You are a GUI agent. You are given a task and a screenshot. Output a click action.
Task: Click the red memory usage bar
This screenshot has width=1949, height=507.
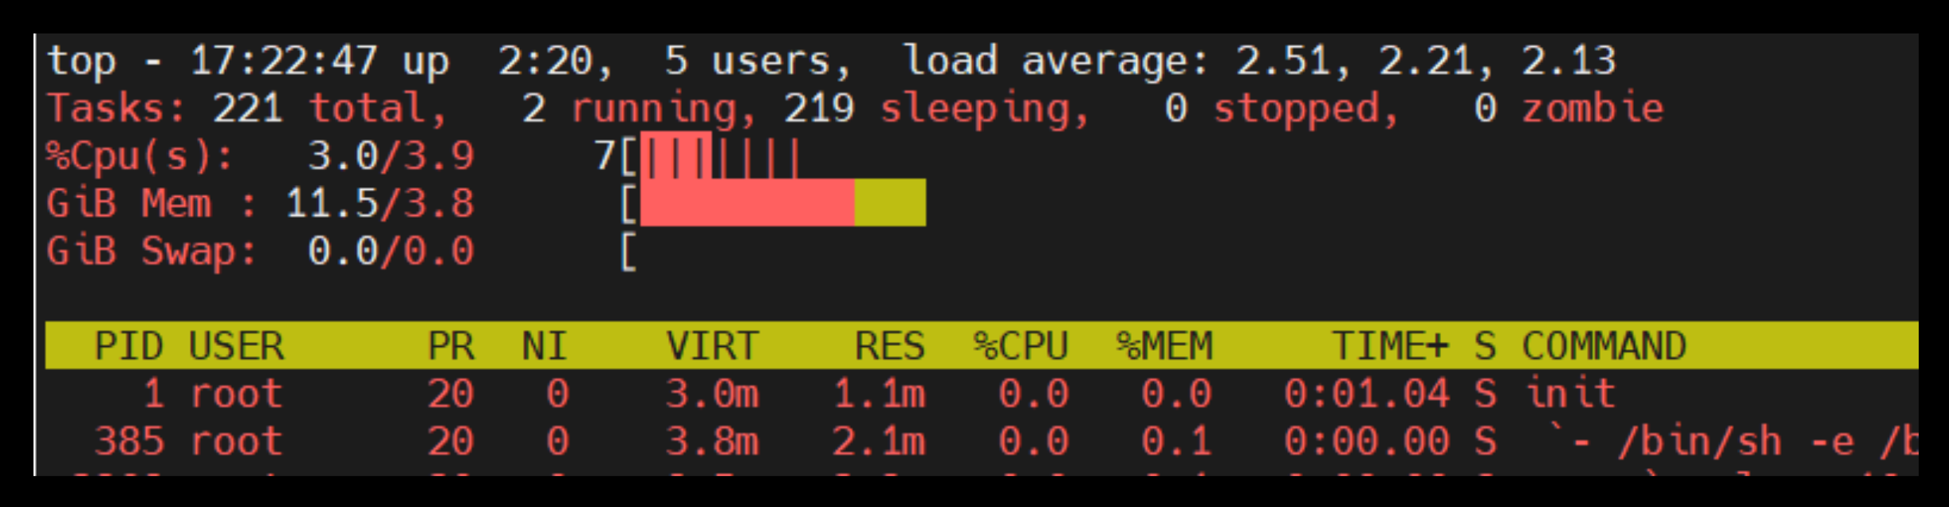746,202
